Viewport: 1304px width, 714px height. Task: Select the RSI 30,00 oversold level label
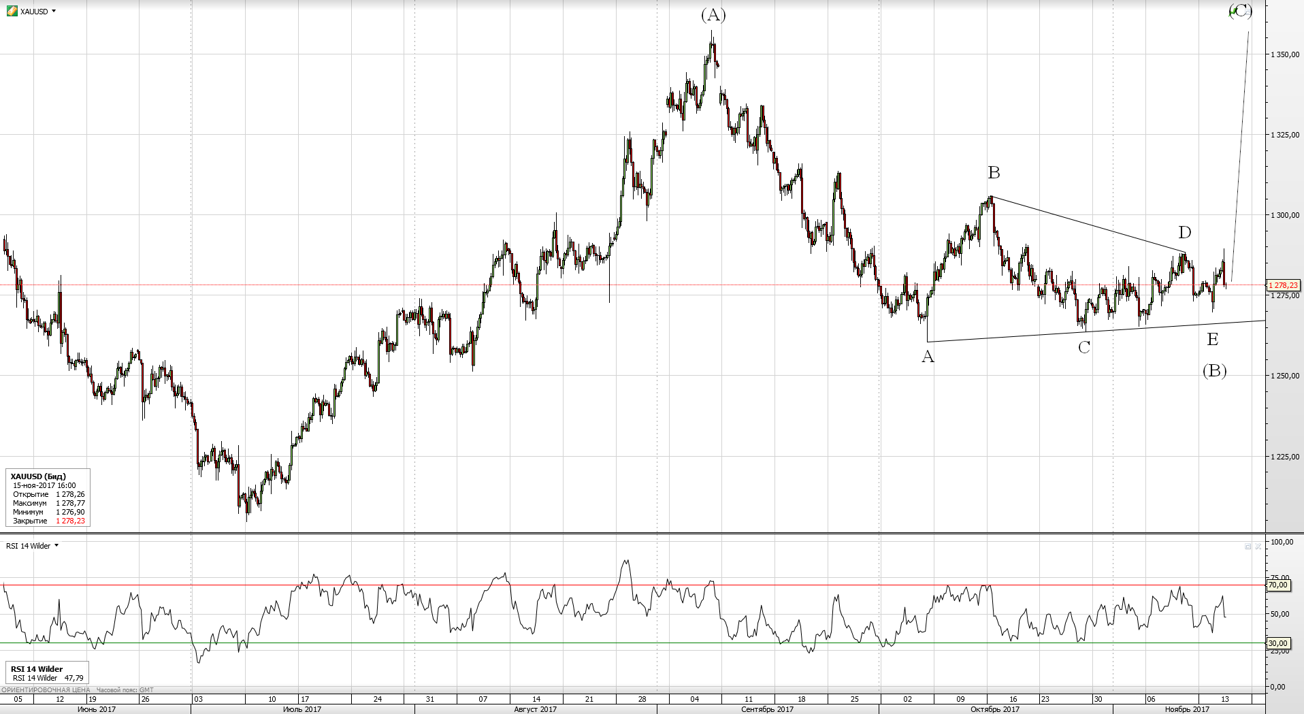pyautogui.click(x=1277, y=643)
